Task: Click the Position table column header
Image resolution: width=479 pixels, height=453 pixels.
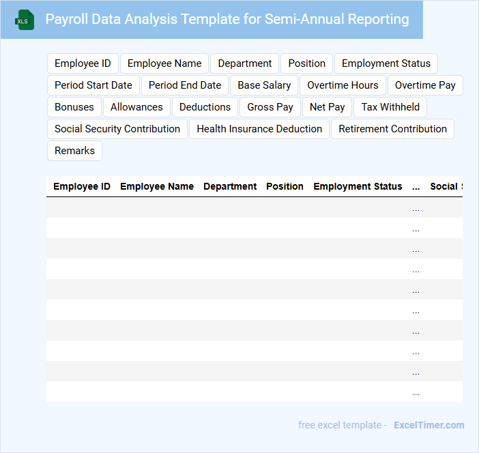Action: tap(285, 186)
